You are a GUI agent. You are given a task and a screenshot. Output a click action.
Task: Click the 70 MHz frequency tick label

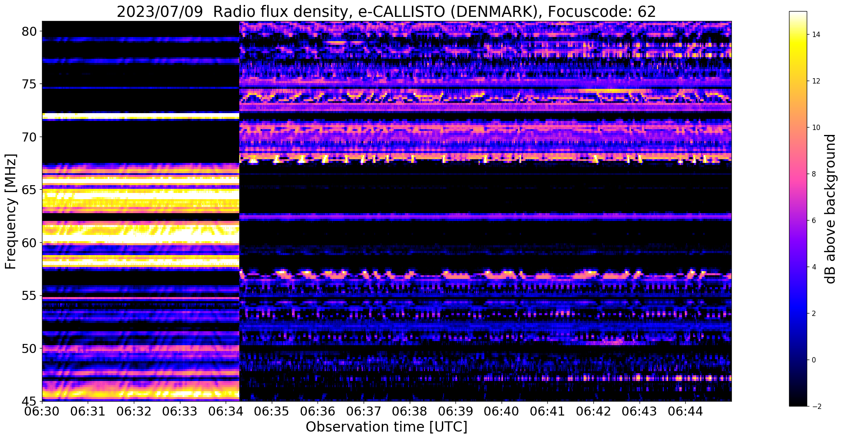pyautogui.click(x=29, y=137)
